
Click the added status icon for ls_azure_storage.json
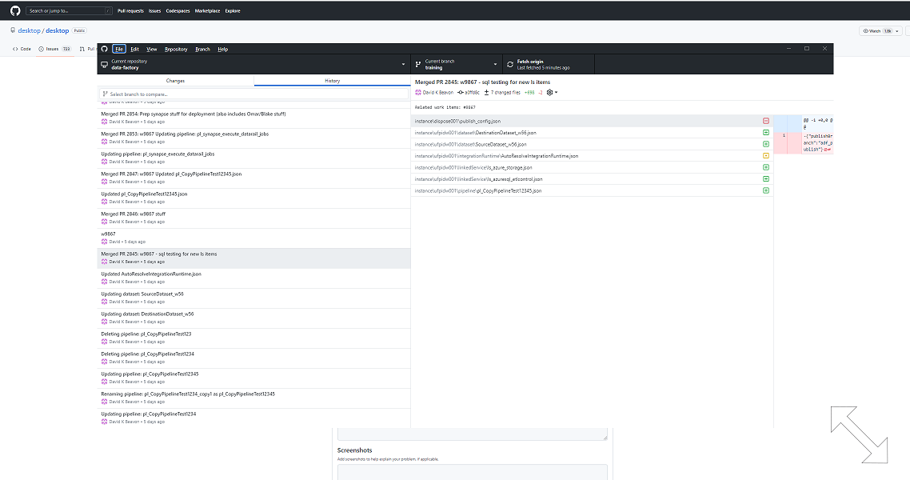click(x=765, y=167)
